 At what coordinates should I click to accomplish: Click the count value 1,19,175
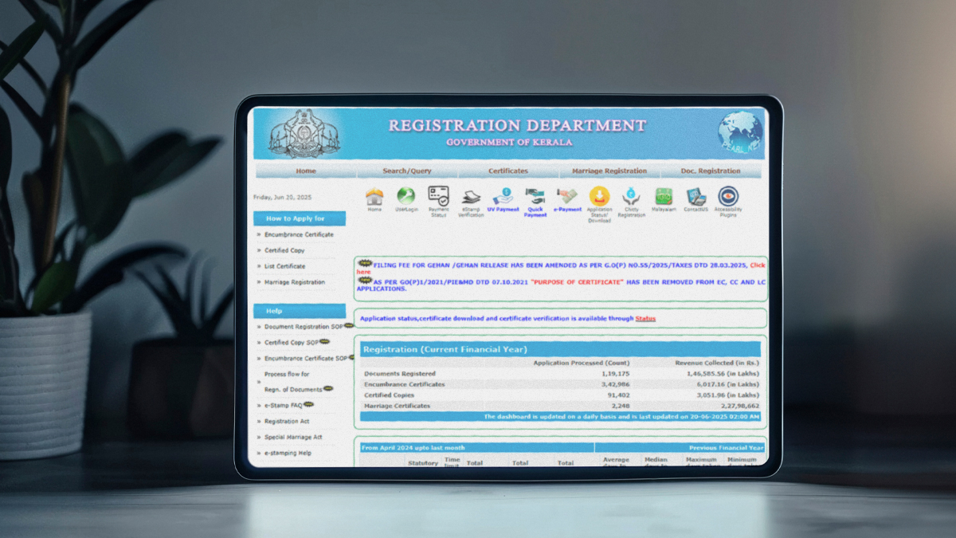(x=615, y=374)
